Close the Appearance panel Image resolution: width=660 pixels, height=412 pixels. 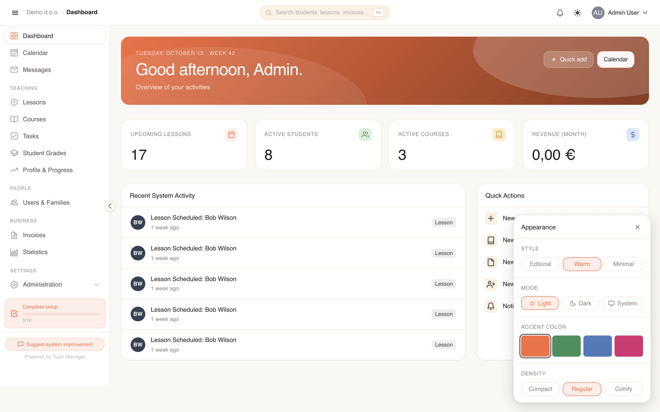coord(637,227)
